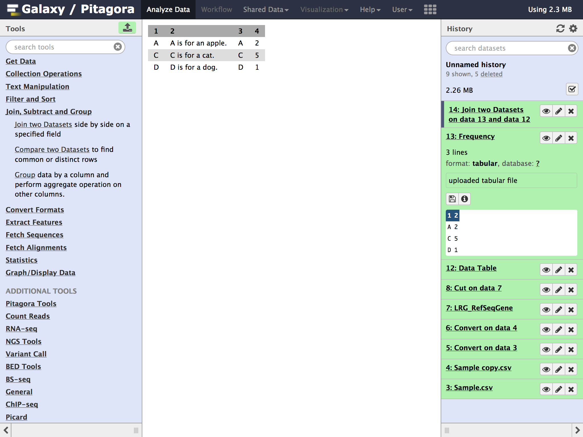Click the upload data icon in Tools panel
583x437 pixels.
click(127, 28)
